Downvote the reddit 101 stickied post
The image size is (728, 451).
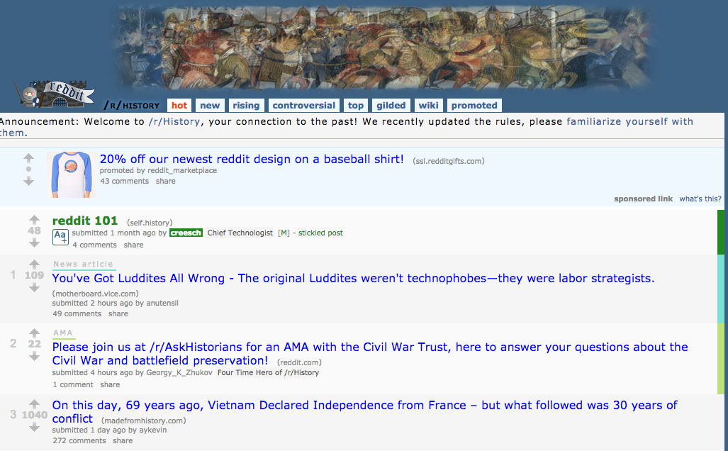click(x=34, y=243)
